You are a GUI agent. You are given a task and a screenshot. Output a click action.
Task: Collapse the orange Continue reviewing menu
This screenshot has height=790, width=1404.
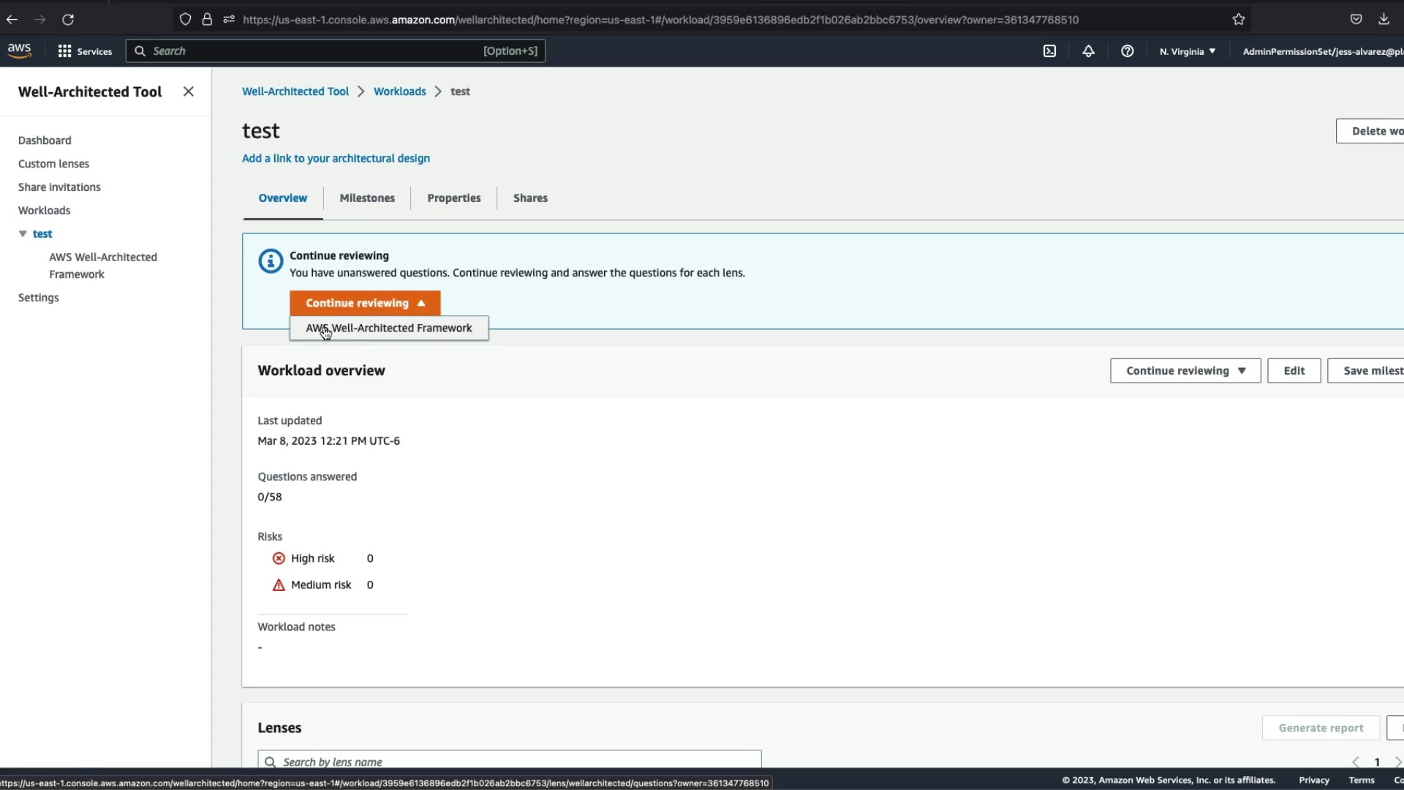click(x=365, y=303)
